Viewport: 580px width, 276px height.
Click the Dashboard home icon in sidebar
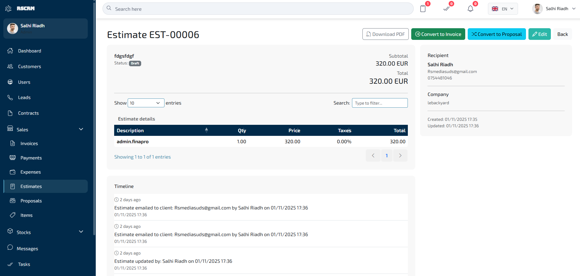10,51
